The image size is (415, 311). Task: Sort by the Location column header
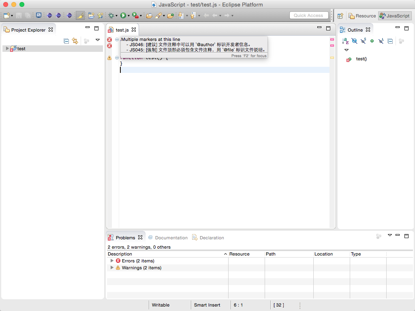(x=332, y=254)
